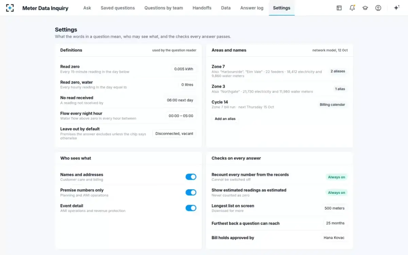Open the notifications bell
Image resolution: width=408 pixels, height=255 pixels.
click(x=352, y=8)
